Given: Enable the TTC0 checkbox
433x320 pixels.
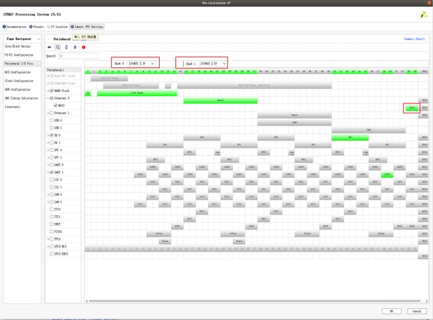Looking at the screenshot, I should pos(52,209).
